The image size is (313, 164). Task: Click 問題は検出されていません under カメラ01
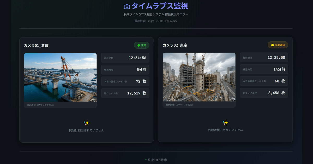[x=86, y=130]
